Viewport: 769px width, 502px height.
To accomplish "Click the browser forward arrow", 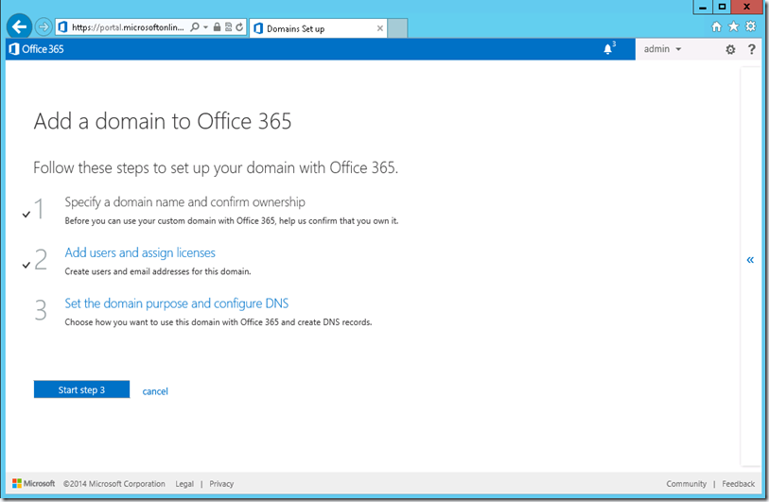I will [44, 27].
